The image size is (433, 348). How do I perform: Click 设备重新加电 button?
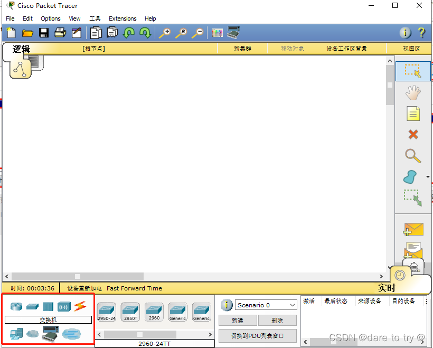coord(84,288)
